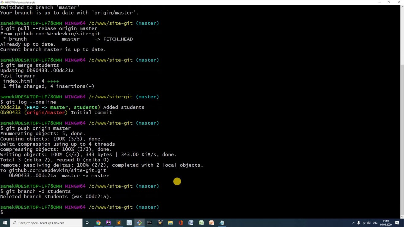Click the 'remote: Resolving deltas' line
Viewport: 404px width, 227px height.
coord(102,165)
